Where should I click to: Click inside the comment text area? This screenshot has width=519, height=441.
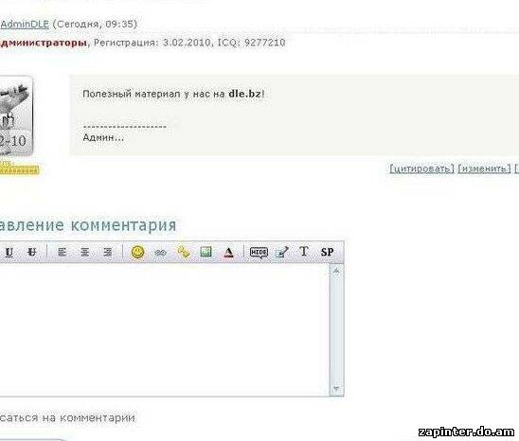pos(165,329)
